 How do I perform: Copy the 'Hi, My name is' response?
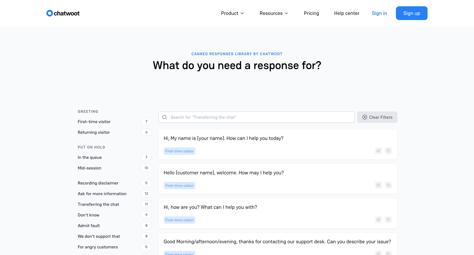click(x=388, y=151)
